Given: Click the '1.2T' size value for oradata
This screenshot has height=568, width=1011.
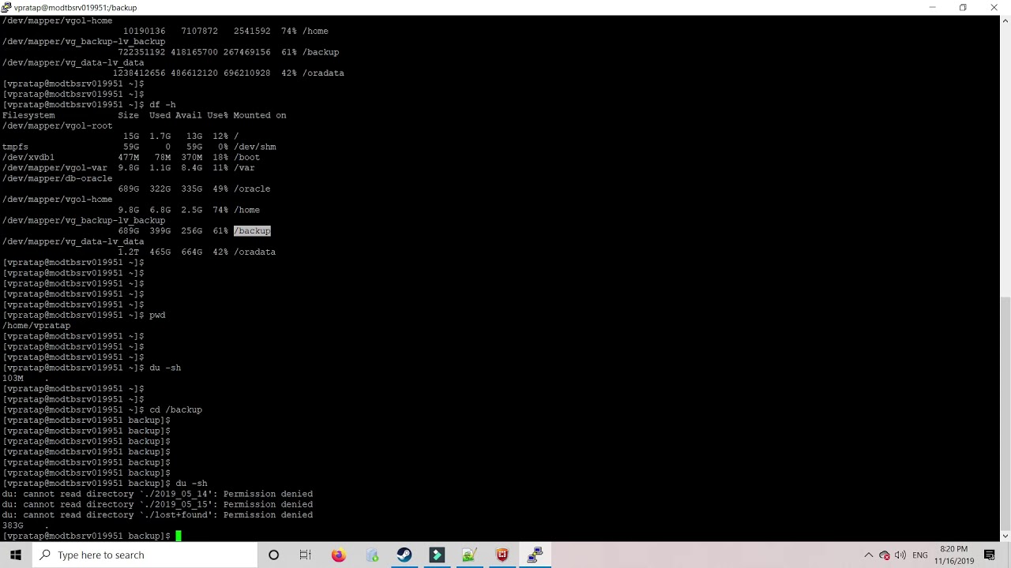Looking at the screenshot, I should (129, 252).
